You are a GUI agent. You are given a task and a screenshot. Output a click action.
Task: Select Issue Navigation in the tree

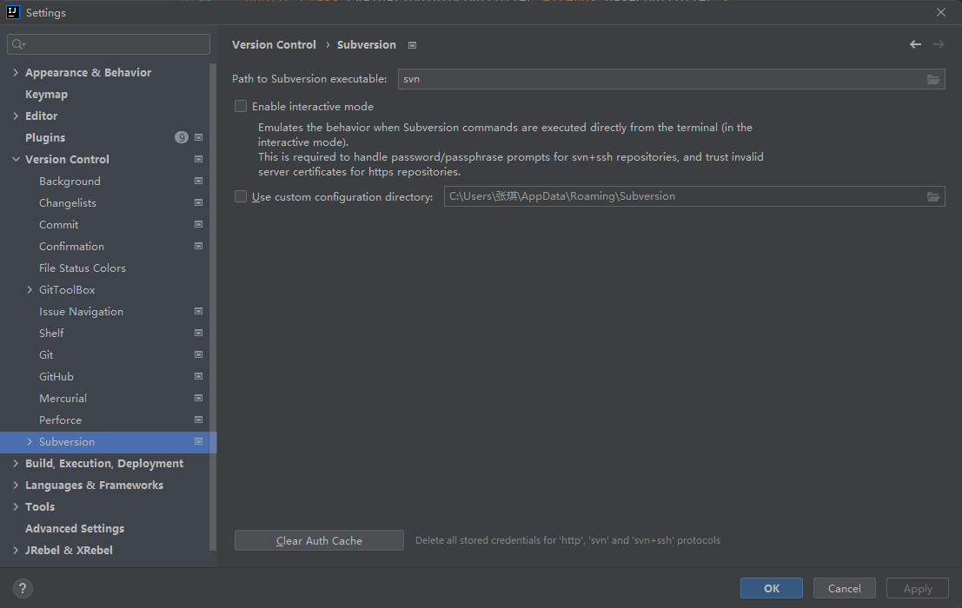click(81, 311)
